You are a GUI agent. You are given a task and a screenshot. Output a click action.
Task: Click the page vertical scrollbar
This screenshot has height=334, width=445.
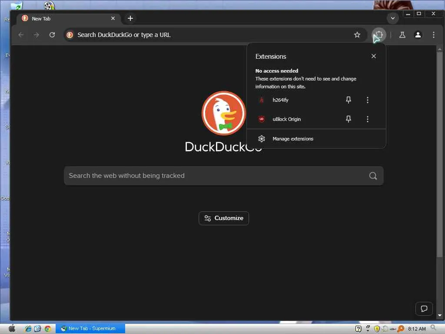click(440, 154)
